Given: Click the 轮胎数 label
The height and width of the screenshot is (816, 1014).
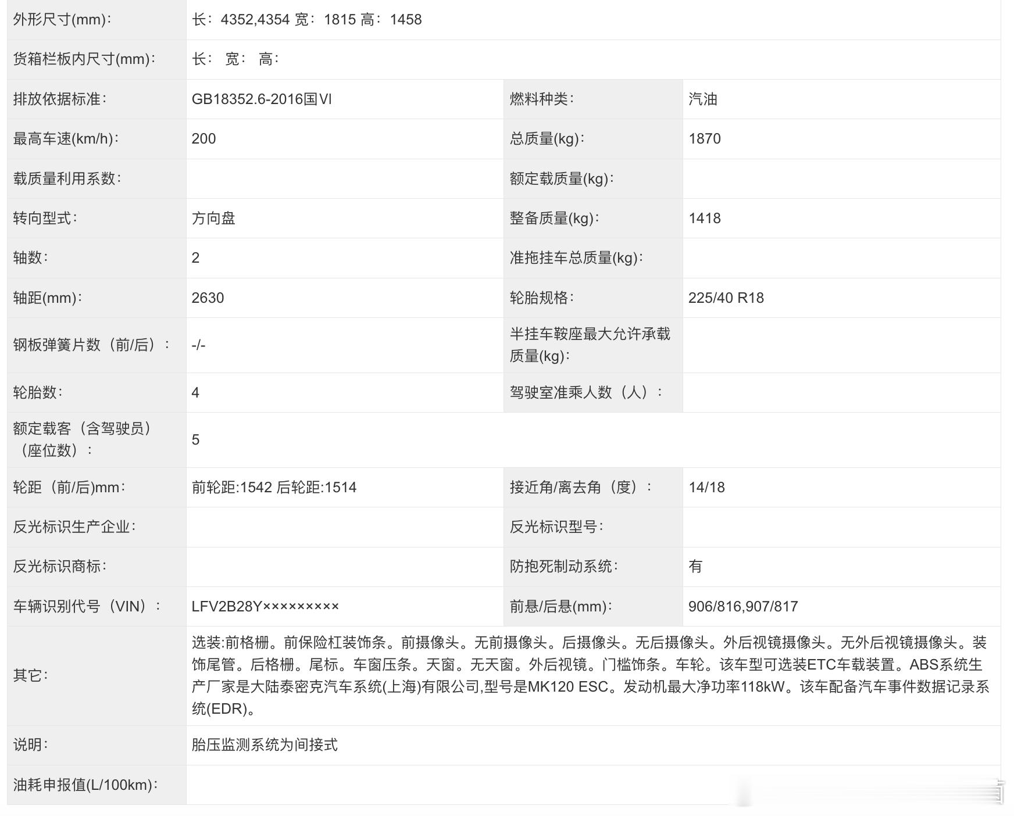Looking at the screenshot, I should click(x=38, y=393).
